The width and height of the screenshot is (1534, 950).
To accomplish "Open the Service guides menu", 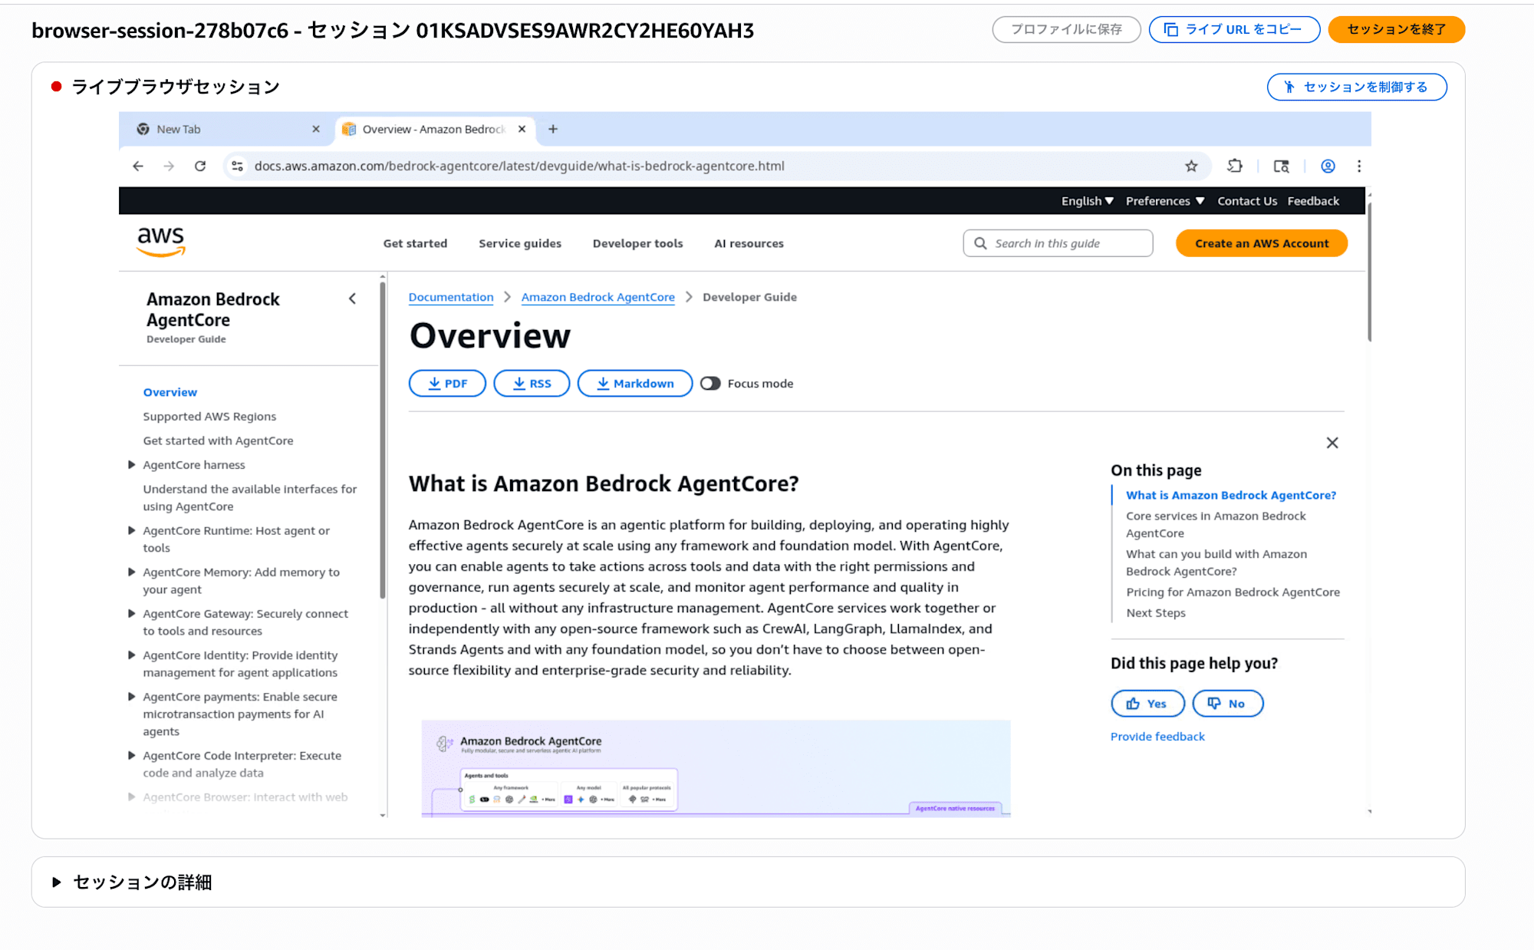I will point(520,243).
